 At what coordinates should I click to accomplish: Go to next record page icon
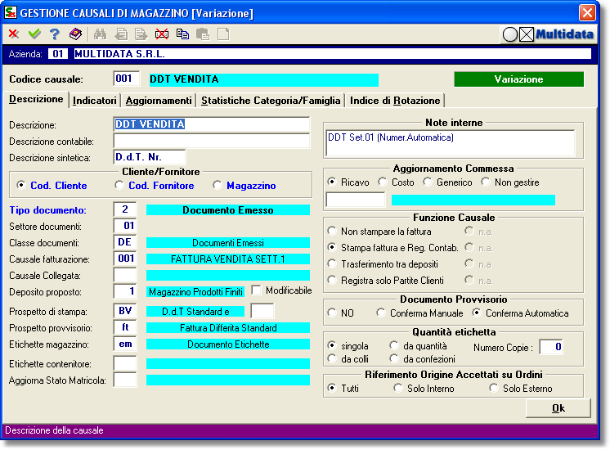141,34
